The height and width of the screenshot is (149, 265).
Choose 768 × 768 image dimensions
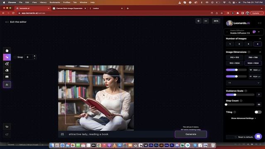pyautogui.click(x=253, y=58)
